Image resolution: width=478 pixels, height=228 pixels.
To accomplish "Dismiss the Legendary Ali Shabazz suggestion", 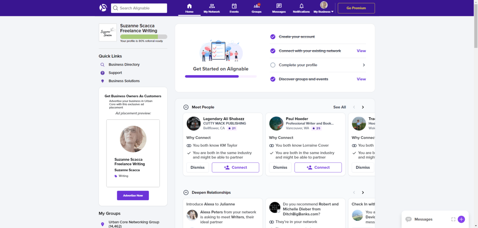I will point(198,167).
